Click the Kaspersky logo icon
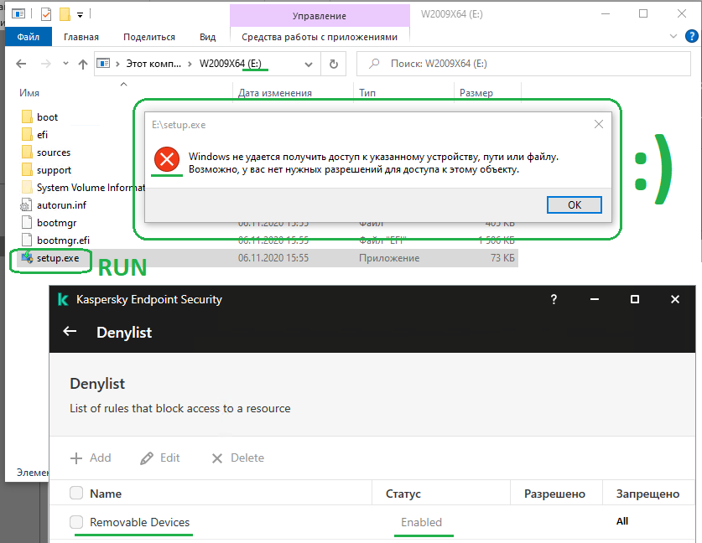This screenshot has width=702, height=543. click(63, 299)
